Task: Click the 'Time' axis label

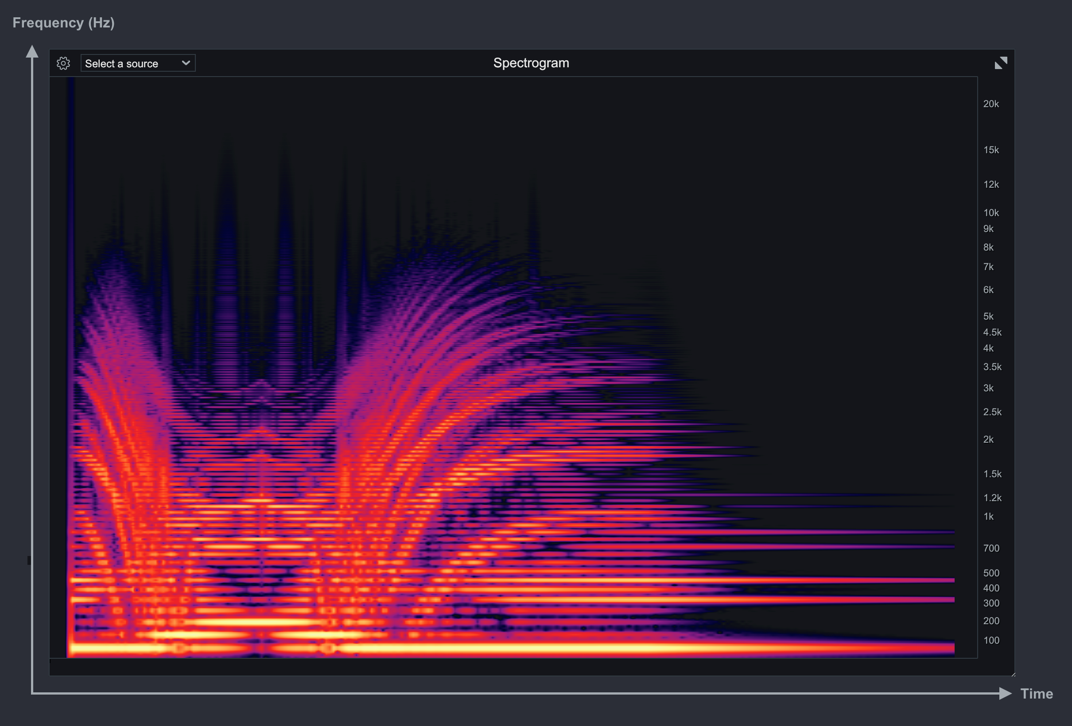Action: pos(1036,694)
